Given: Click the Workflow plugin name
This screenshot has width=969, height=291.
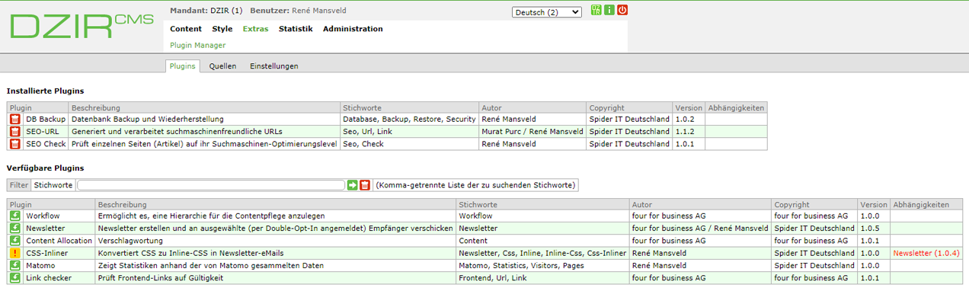Looking at the screenshot, I should point(43,216).
